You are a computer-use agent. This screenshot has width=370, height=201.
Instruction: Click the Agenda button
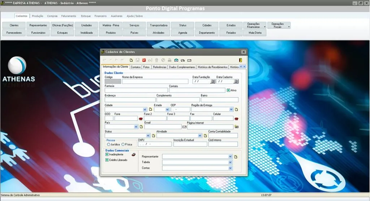point(182,33)
